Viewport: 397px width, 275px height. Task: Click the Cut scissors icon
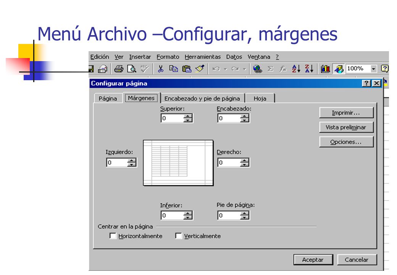[161, 69]
